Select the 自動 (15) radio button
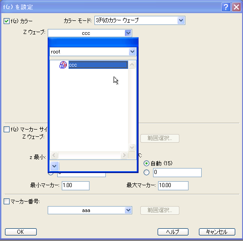 click(146, 164)
